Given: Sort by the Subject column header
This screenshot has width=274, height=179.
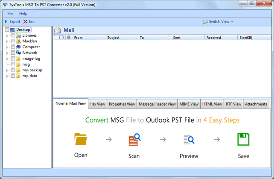Looking at the screenshot, I should click(122, 38).
